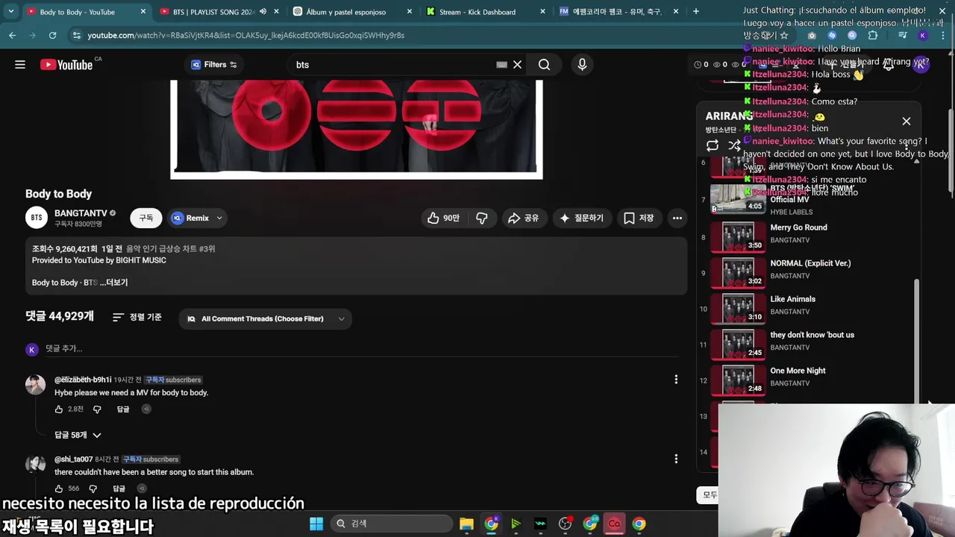The image size is (955, 537).
Task: Open comment sort 정렬 기준 menu
Action: [137, 317]
